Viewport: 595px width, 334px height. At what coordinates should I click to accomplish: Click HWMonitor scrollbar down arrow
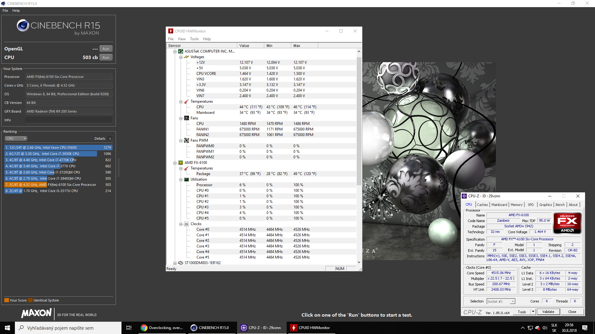click(359, 262)
